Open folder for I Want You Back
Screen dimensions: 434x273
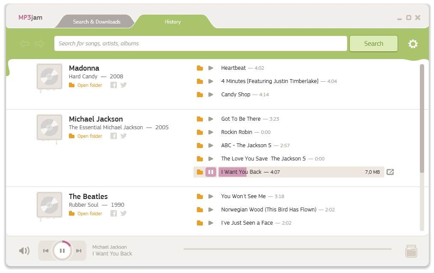(x=200, y=172)
